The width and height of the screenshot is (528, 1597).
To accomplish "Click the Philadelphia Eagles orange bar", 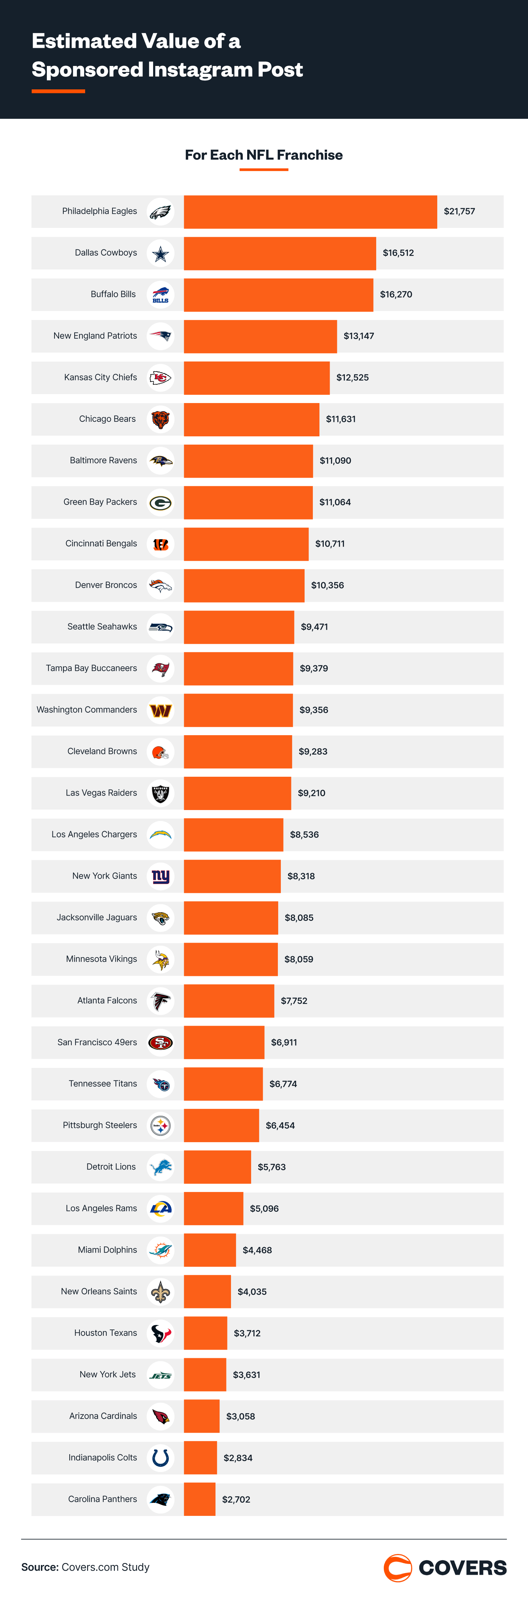I will [310, 212].
